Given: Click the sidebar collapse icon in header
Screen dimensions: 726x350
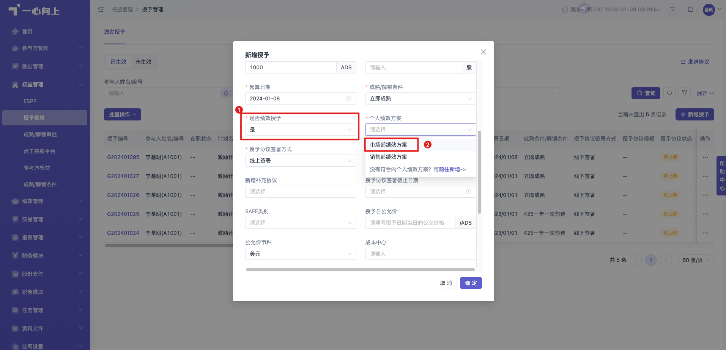Looking at the screenshot, I should coord(101,9).
